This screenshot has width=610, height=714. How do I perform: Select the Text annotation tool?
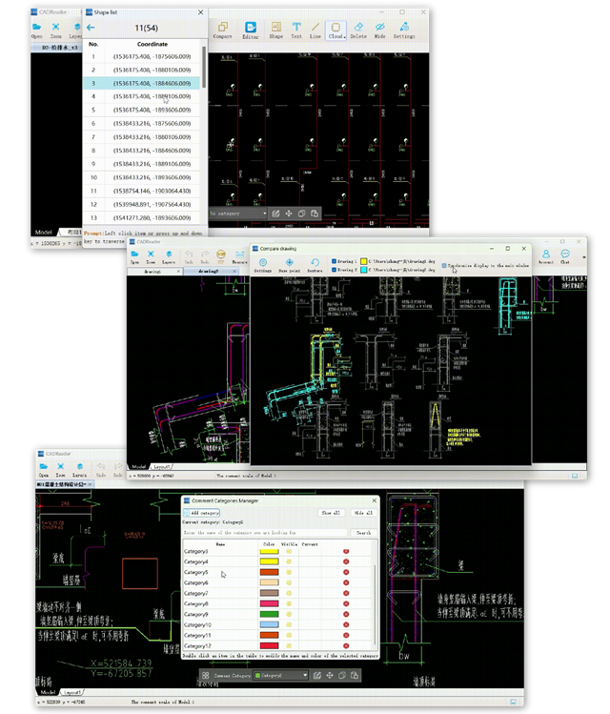[296, 31]
